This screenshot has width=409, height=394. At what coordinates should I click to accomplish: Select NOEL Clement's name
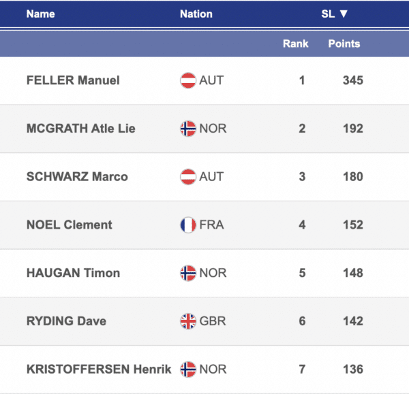click(69, 225)
